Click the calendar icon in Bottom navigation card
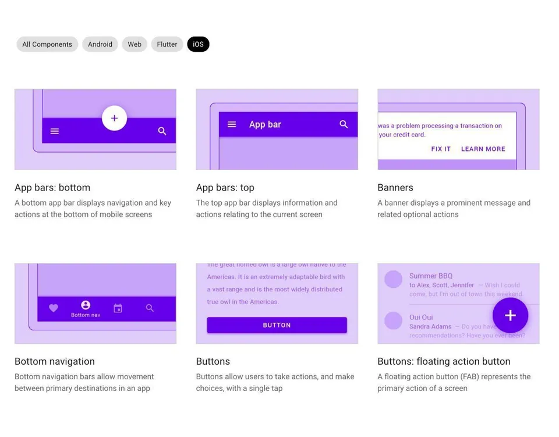The height and width of the screenshot is (437, 559). tap(118, 308)
